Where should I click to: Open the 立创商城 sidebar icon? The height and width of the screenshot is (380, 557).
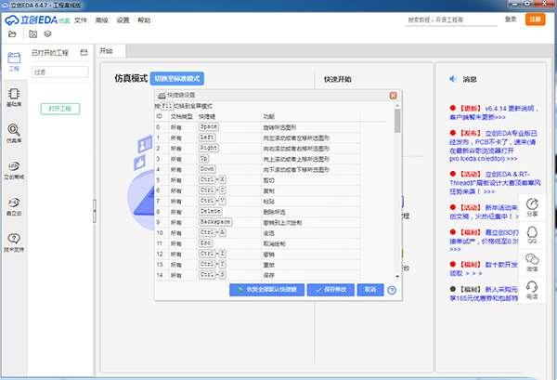click(x=14, y=170)
